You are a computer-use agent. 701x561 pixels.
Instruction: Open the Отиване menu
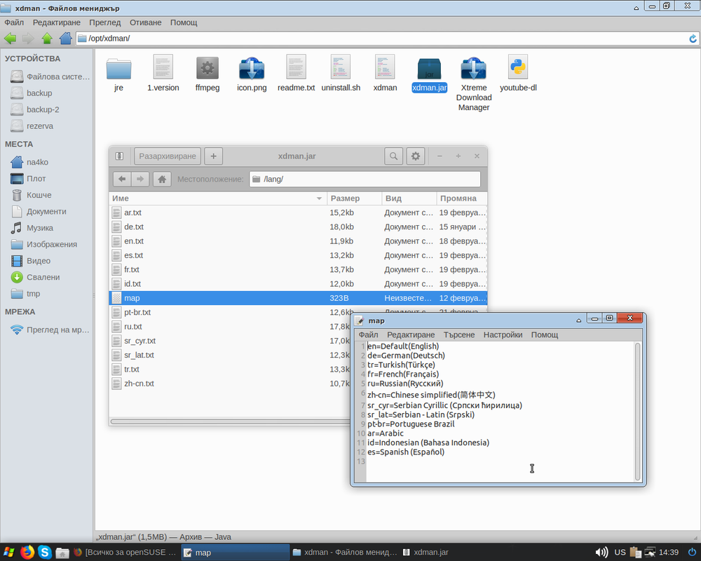pos(145,22)
